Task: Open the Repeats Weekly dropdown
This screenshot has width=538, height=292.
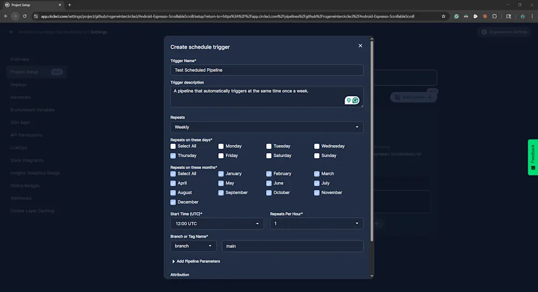Action: [267, 127]
